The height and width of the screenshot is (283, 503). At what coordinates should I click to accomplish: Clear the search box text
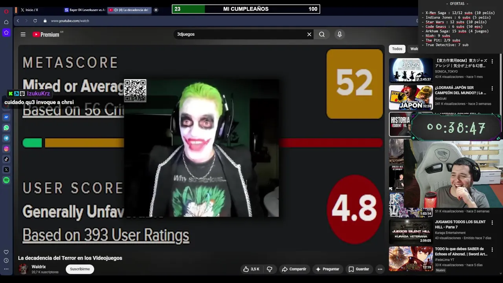click(309, 34)
